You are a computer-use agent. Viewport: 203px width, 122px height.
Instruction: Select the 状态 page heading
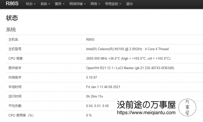12,18
